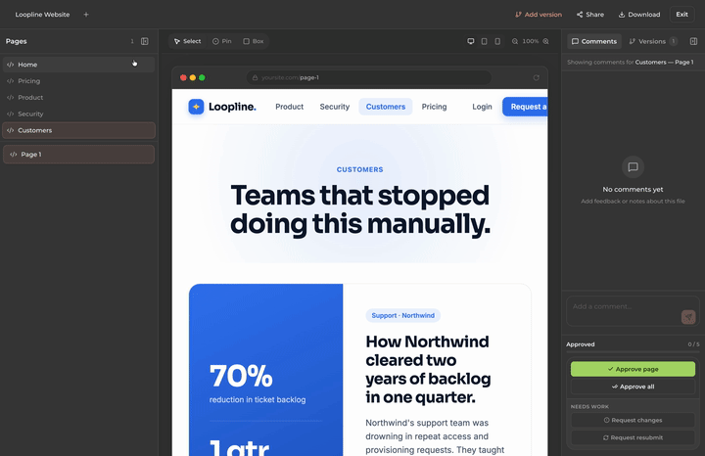705x456 pixels.
Task: Open the Product page in Pages list
Action: (x=78, y=98)
